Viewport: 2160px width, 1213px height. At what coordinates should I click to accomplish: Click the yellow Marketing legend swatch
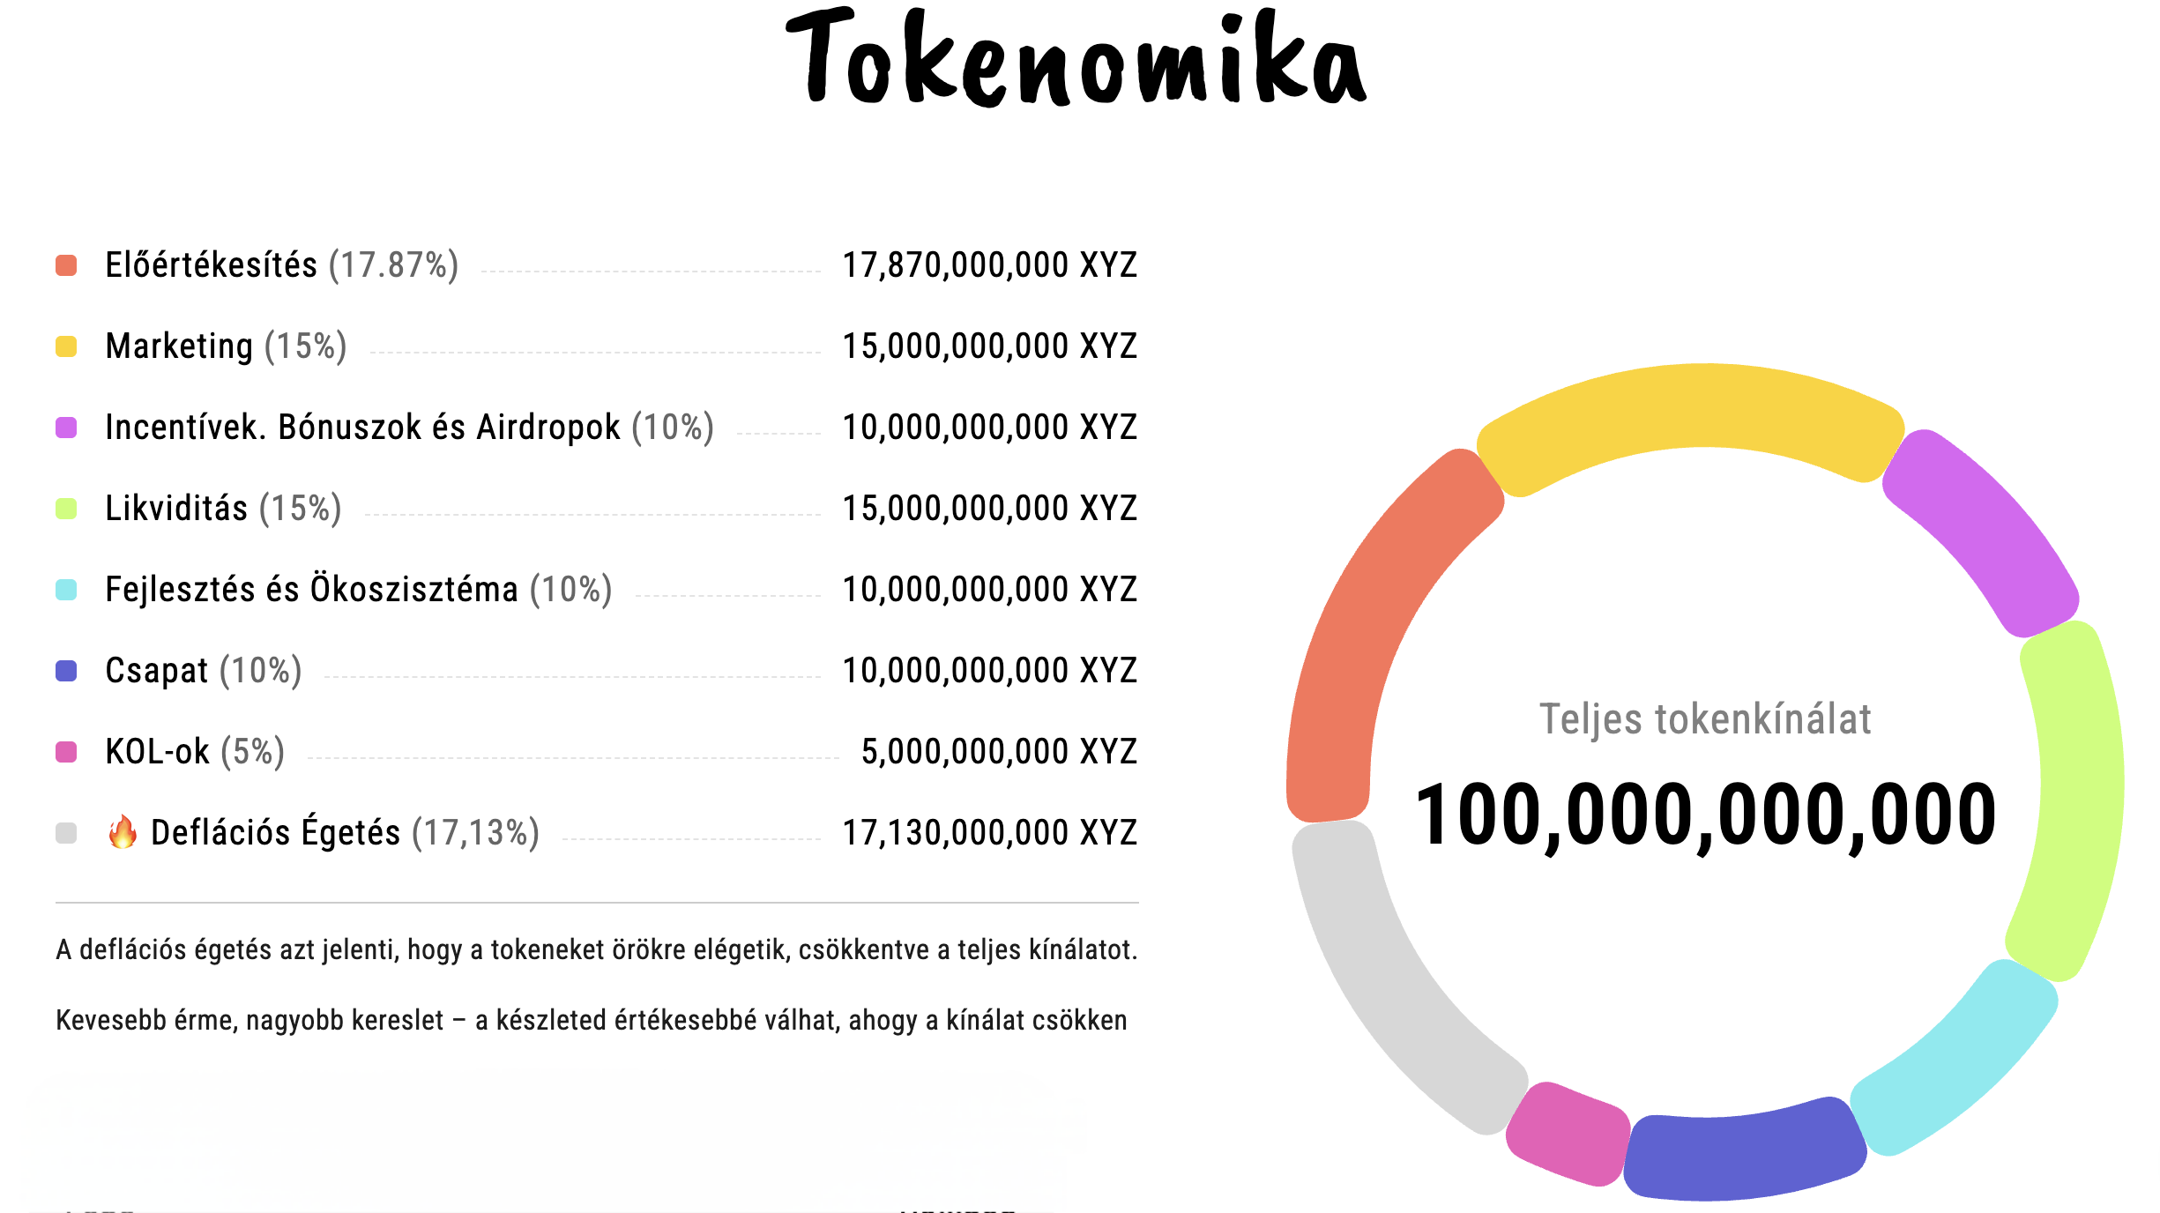coord(66,346)
